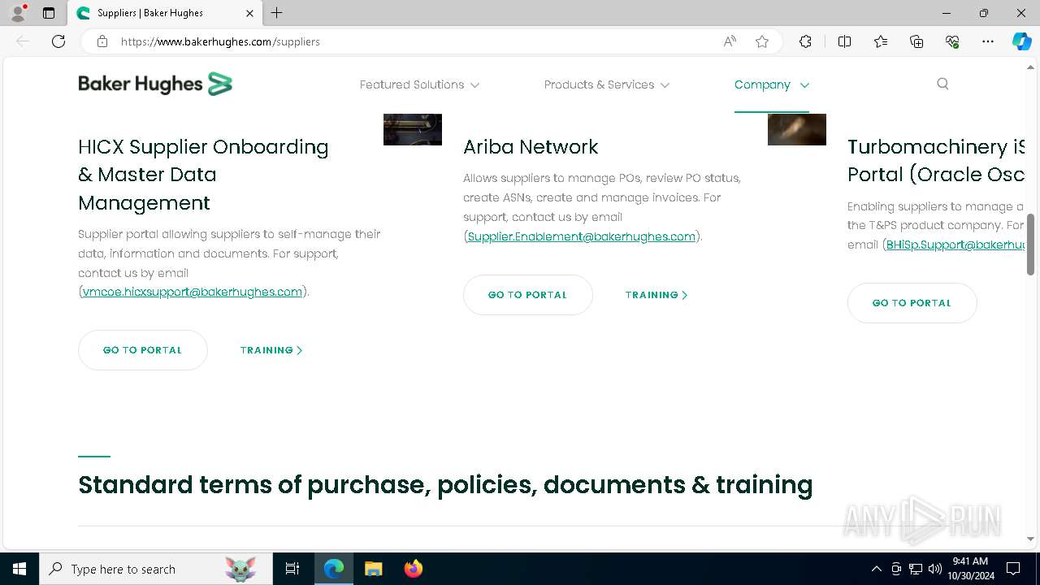Click the address bar URL
This screenshot has width=1040, height=585.
(x=220, y=41)
